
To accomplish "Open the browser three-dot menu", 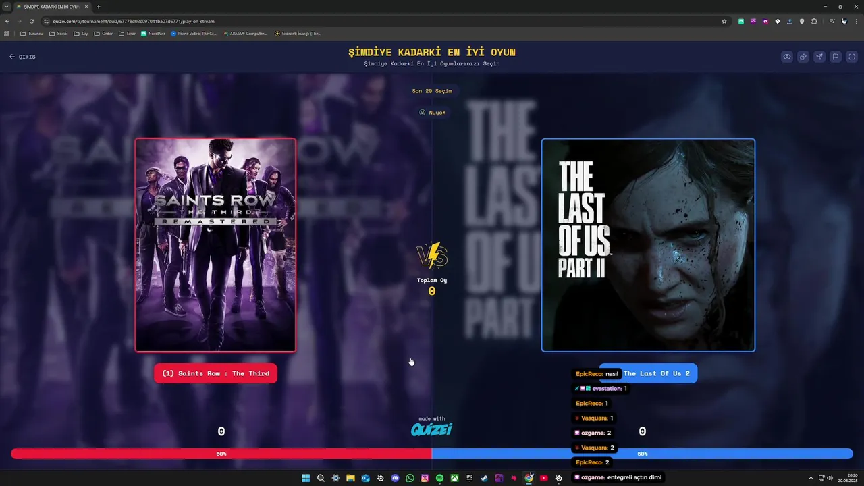I will [856, 21].
